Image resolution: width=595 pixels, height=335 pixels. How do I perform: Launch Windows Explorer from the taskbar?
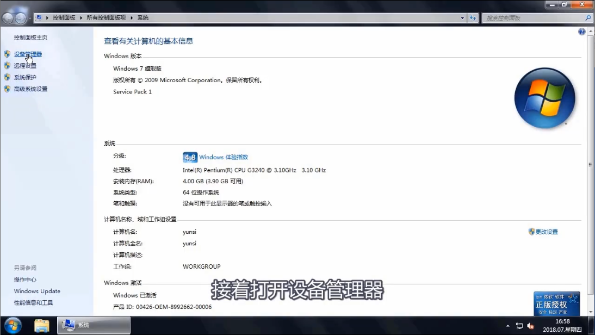[42, 326]
